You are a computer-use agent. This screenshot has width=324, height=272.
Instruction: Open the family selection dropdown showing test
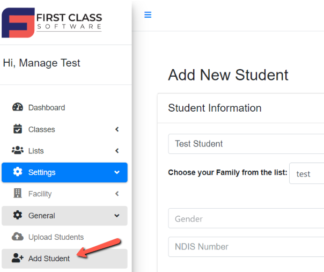click(306, 173)
